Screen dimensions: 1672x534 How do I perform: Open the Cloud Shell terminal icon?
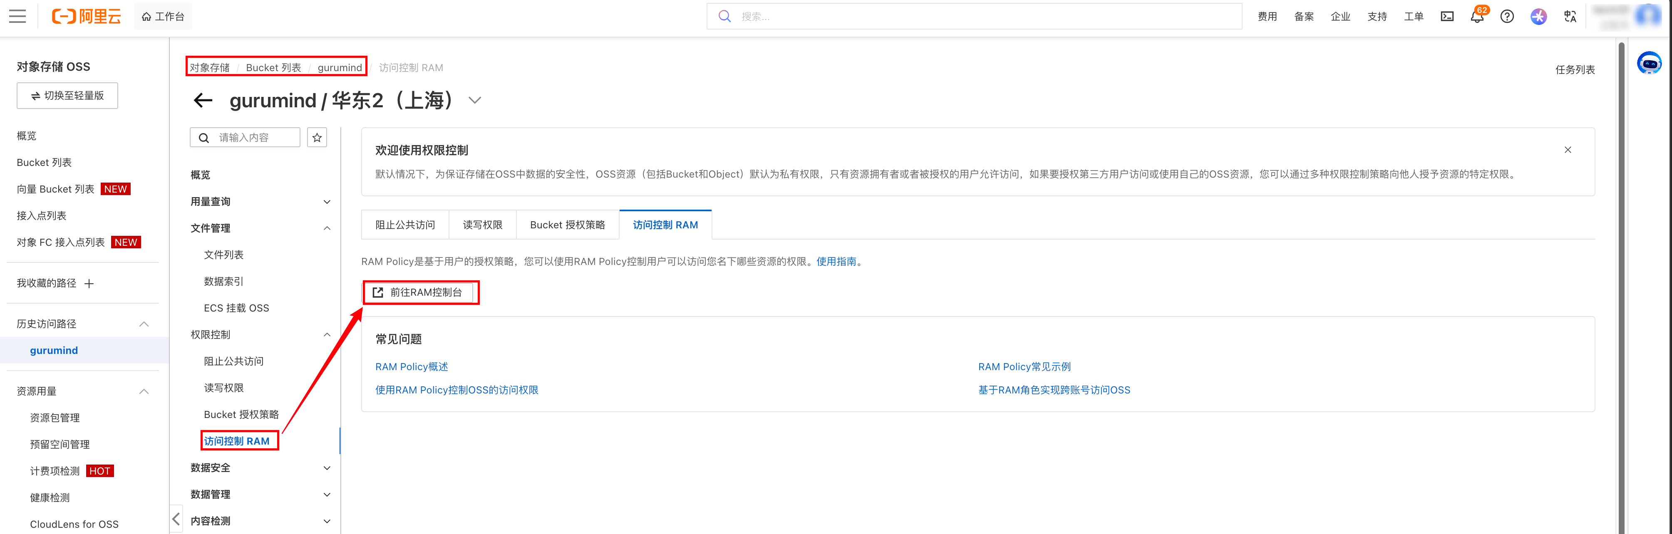[1447, 17]
